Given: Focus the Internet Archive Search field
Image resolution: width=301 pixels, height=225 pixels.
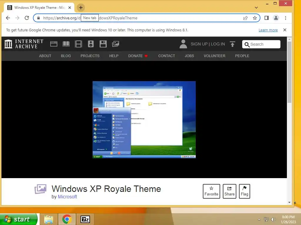Looking at the screenshot, I should pyautogui.click(x=261, y=44).
